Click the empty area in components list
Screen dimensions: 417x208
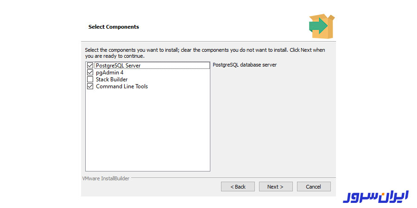(148, 130)
